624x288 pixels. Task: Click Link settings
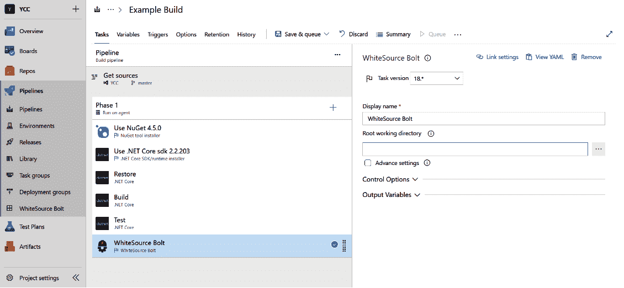(498, 57)
